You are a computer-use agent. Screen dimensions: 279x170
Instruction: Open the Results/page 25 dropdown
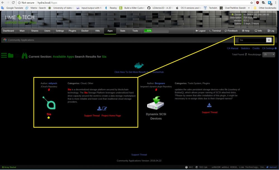[x=269, y=55]
